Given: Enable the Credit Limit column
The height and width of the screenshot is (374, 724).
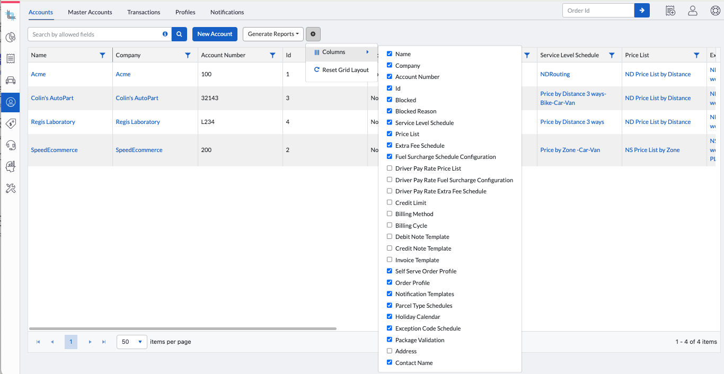Looking at the screenshot, I should point(390,202).
